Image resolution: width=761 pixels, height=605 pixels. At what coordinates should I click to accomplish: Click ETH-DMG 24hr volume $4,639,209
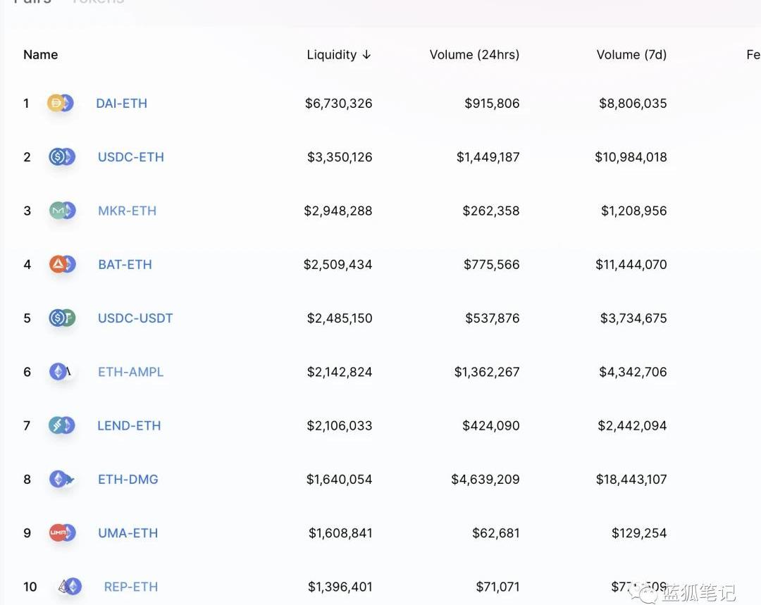point(485,480)
